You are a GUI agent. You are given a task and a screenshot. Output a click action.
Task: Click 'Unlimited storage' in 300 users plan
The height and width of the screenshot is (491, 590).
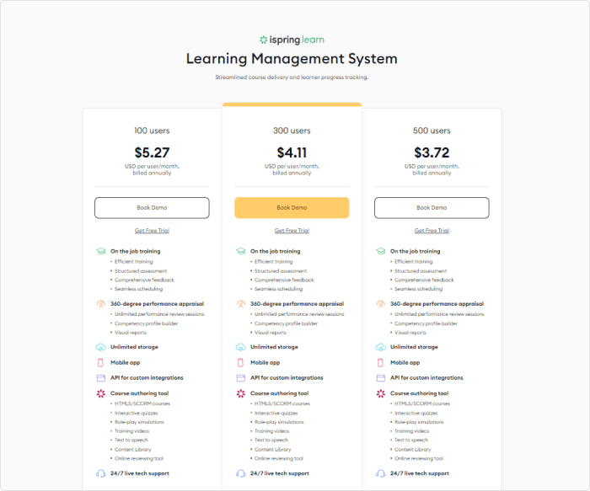coord(274,347)
